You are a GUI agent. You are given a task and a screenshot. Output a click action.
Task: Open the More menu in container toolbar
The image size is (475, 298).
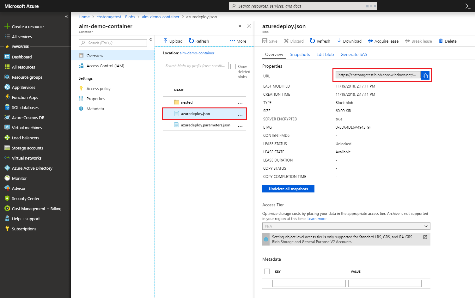(x=238, y=41)
